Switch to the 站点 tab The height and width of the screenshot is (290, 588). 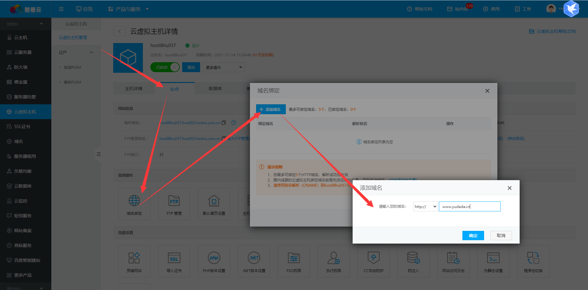click(174, 89)
